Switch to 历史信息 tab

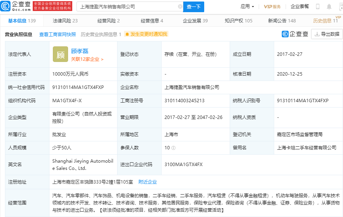coord(326,21)
